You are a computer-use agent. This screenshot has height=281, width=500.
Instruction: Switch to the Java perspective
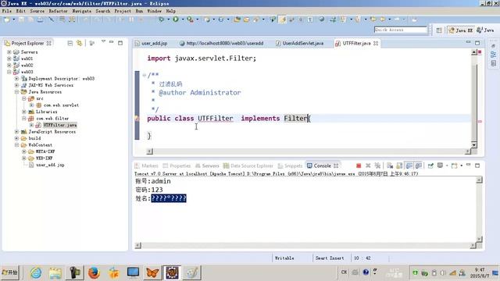[x=485, y=30]
